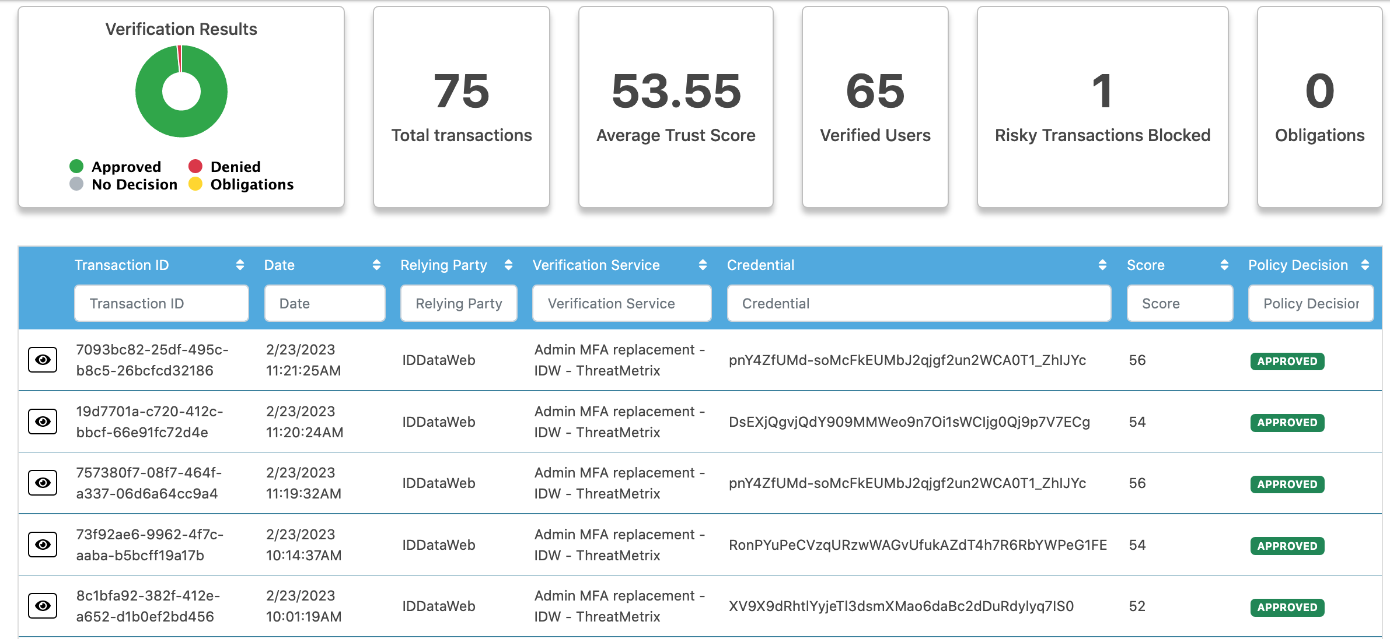
Task: Sort by Credential column arrows
Action: click(x=1102, y=265)
